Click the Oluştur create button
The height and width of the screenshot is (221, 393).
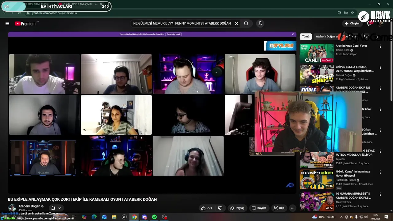tap(352, 24)
